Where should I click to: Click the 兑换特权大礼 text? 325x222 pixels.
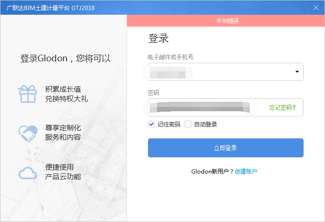point(67,98)
